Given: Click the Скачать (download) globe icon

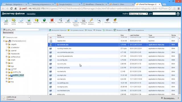Looking at the screenshot, I should point(44,21).
